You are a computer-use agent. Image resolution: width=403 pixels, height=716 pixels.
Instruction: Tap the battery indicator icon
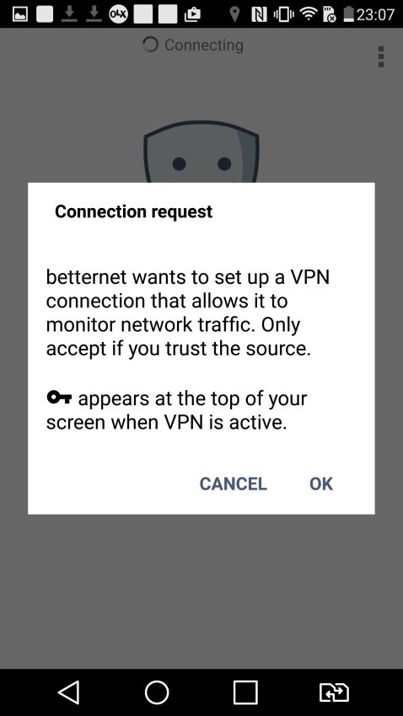point(349,14)
